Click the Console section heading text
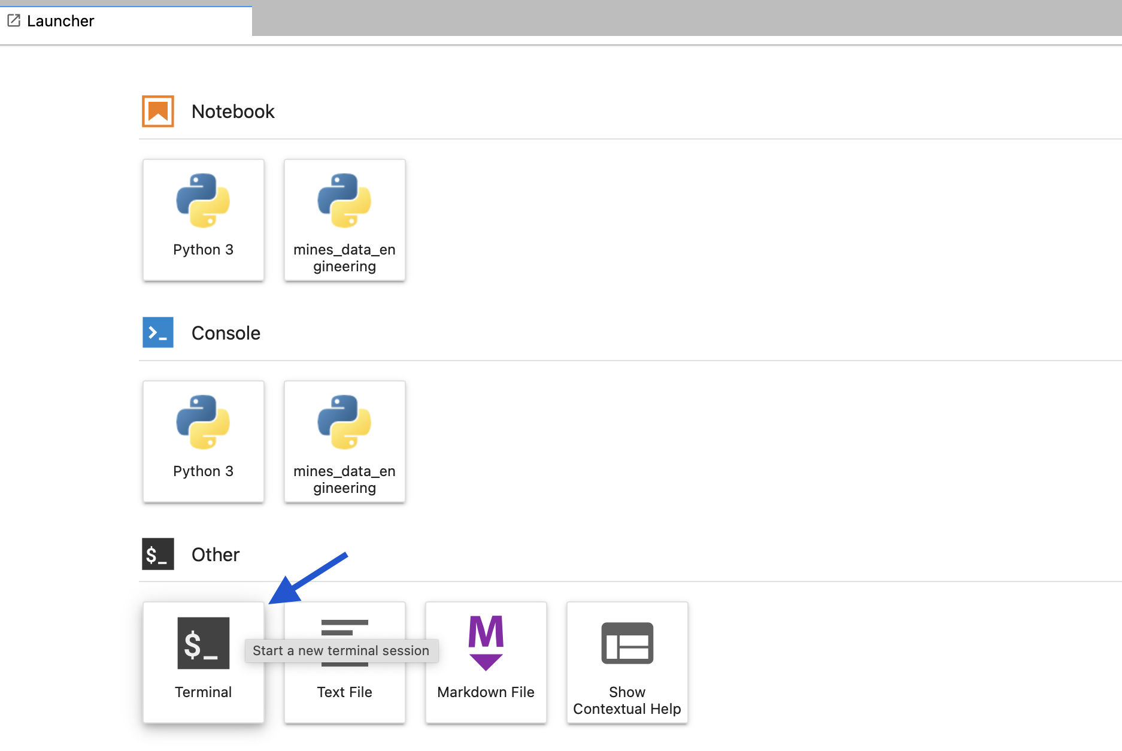 pyautogui.click(x=226, y=333)
